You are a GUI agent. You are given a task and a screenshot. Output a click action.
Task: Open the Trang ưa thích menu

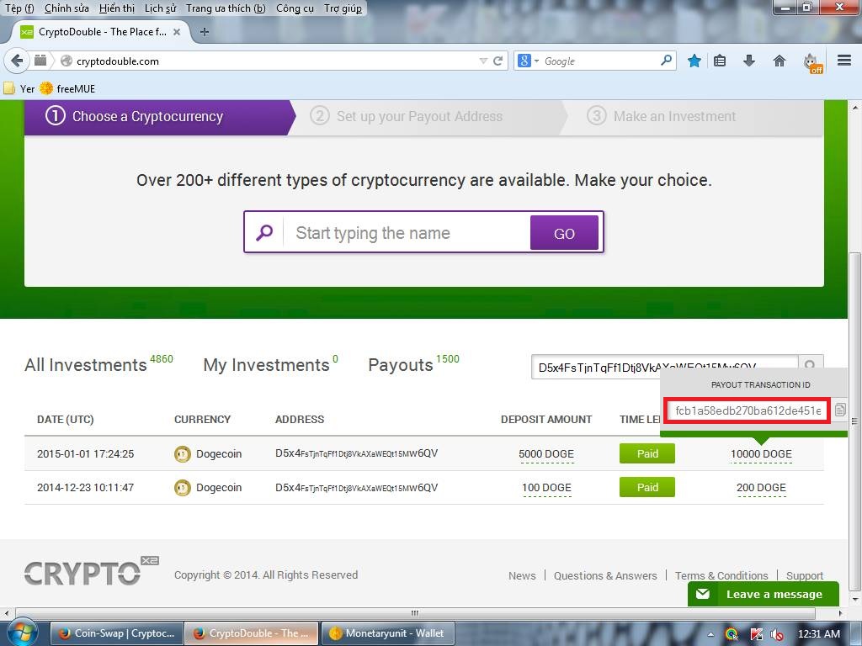[226, 8]
